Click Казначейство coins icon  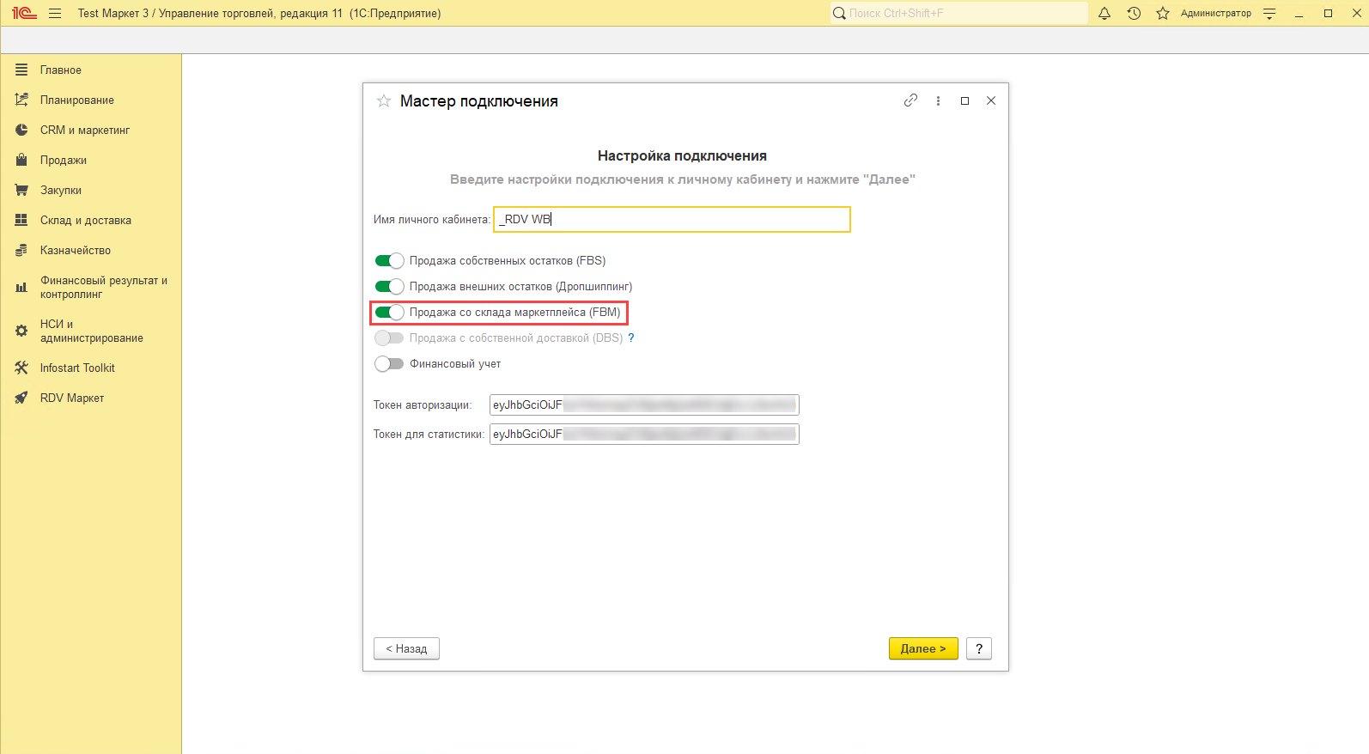coord(21,250)
